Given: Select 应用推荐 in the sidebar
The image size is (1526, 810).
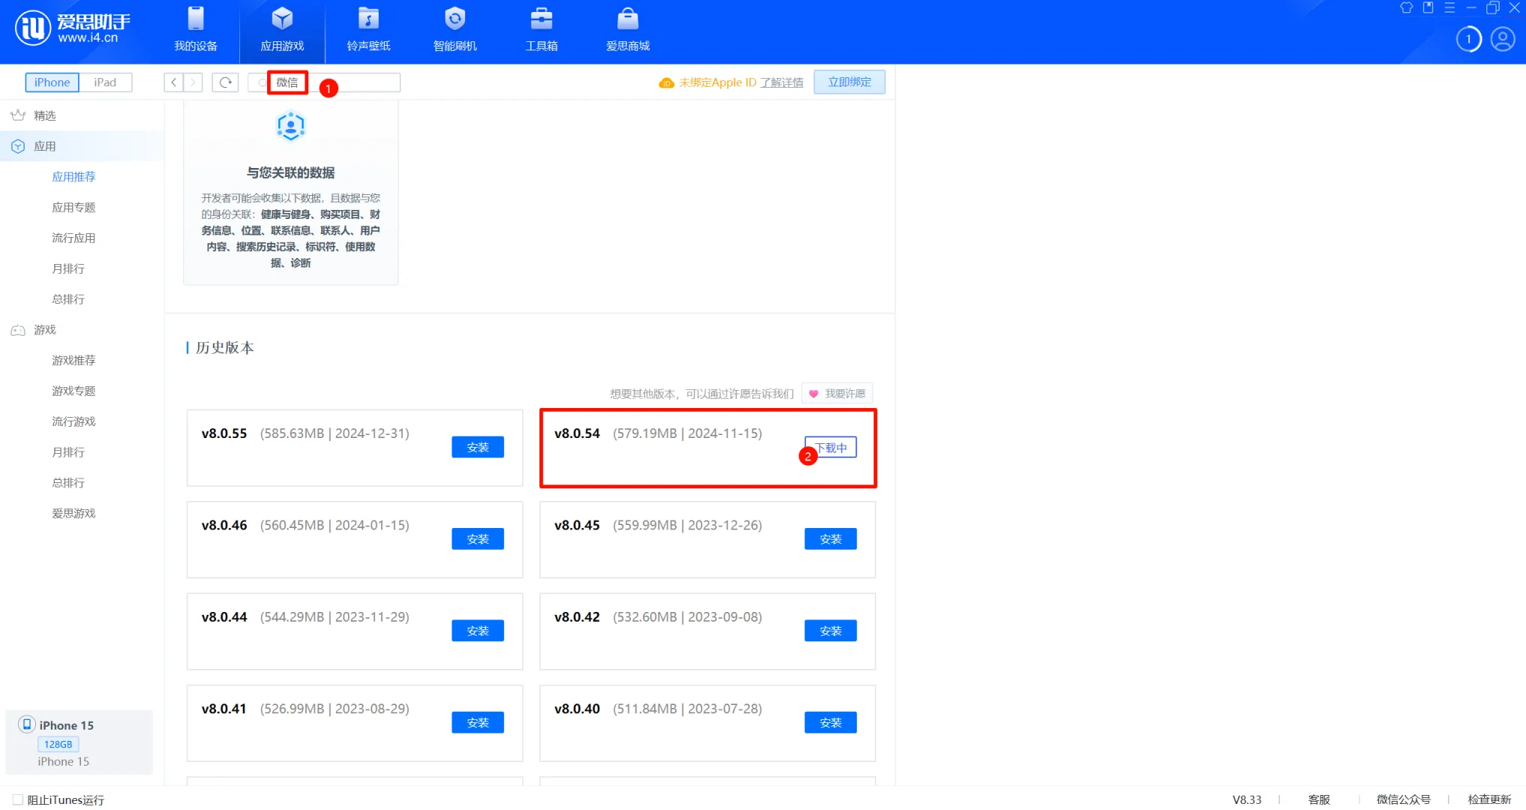Looking at the screenshot, I should 73,176.
